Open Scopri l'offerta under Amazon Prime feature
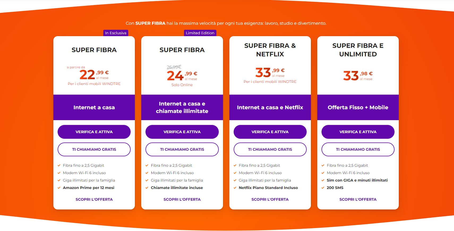 [94, 199]
